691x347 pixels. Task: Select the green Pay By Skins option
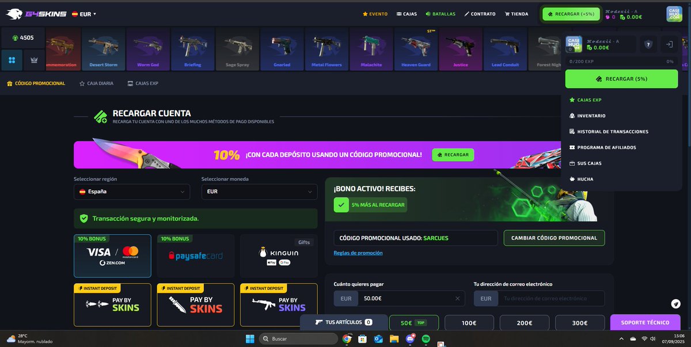pyautogui.click(x=112, y=305)
